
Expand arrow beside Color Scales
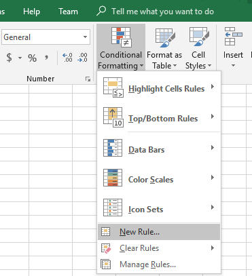click(x=212, y=177)
